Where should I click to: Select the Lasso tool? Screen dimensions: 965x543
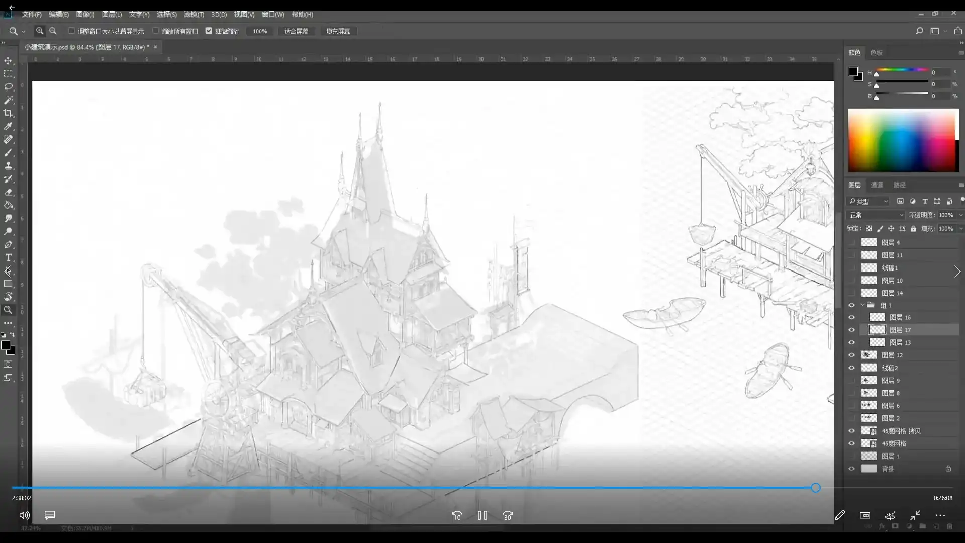(8, 87)
